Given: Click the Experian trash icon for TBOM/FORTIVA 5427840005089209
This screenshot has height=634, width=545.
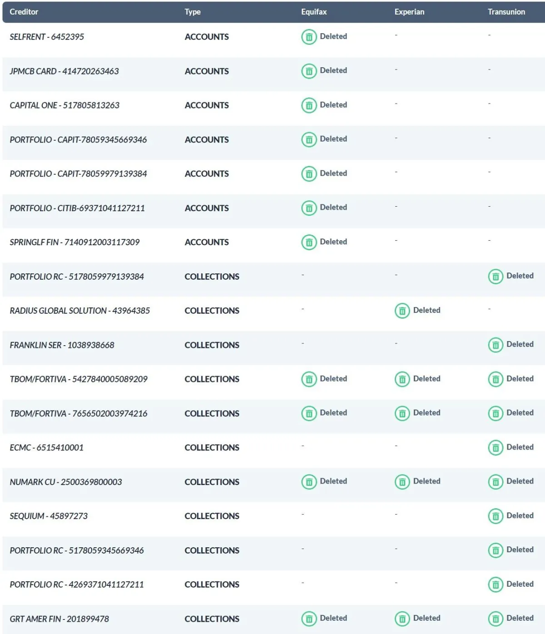Looking at the screenshot, I should tap(402, 379).
